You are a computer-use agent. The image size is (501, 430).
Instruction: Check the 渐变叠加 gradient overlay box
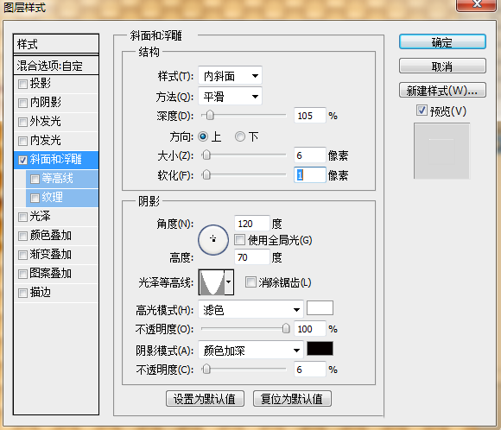point(22,255)
